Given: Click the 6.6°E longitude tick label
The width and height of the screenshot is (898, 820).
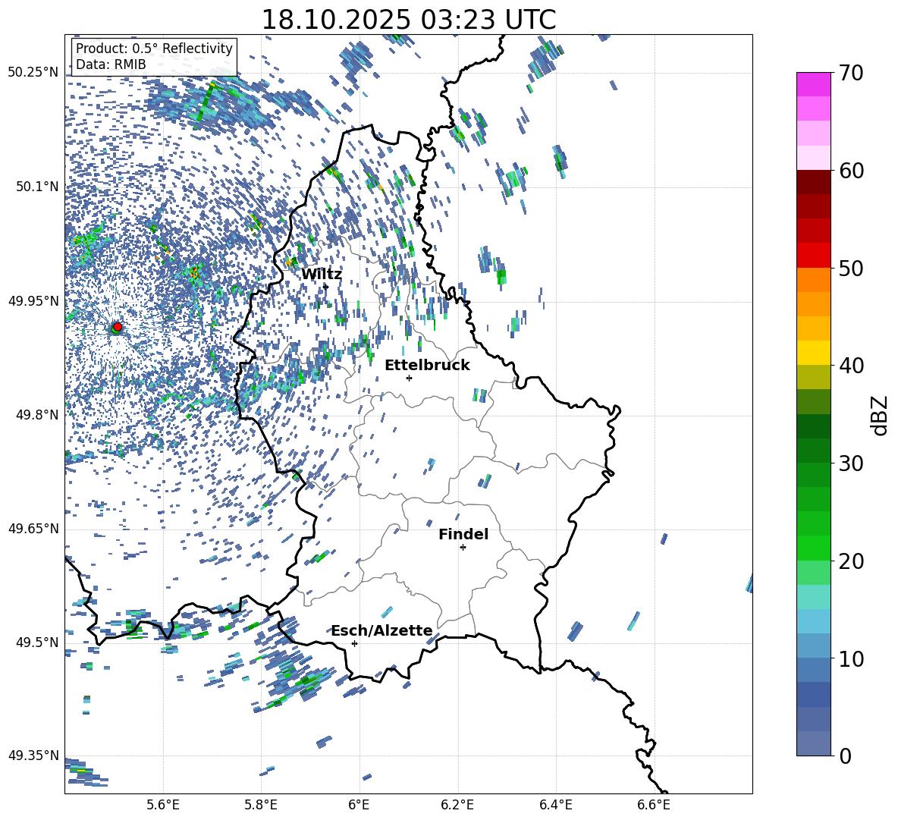Looking at the screenshot, I should (654, 804).
